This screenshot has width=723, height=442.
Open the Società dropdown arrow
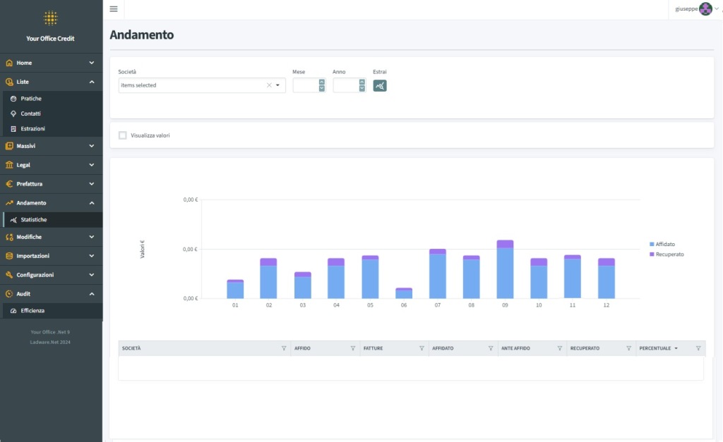click(278, 85)
